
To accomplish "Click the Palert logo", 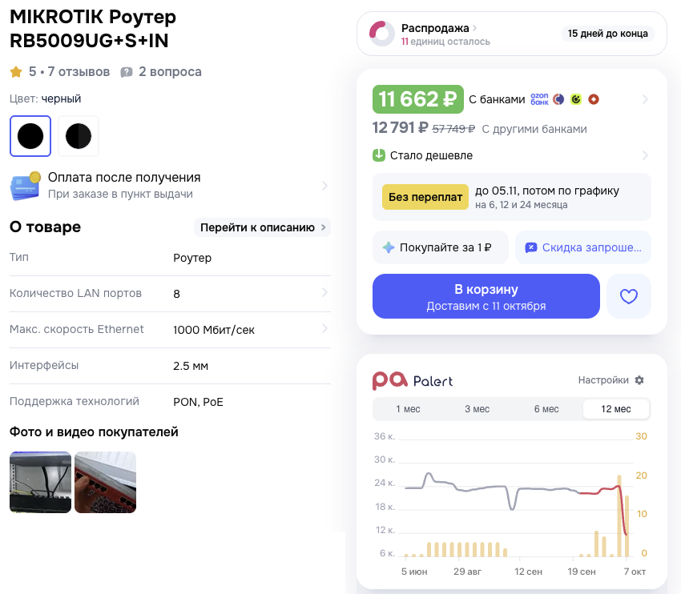I will point(412,380).
